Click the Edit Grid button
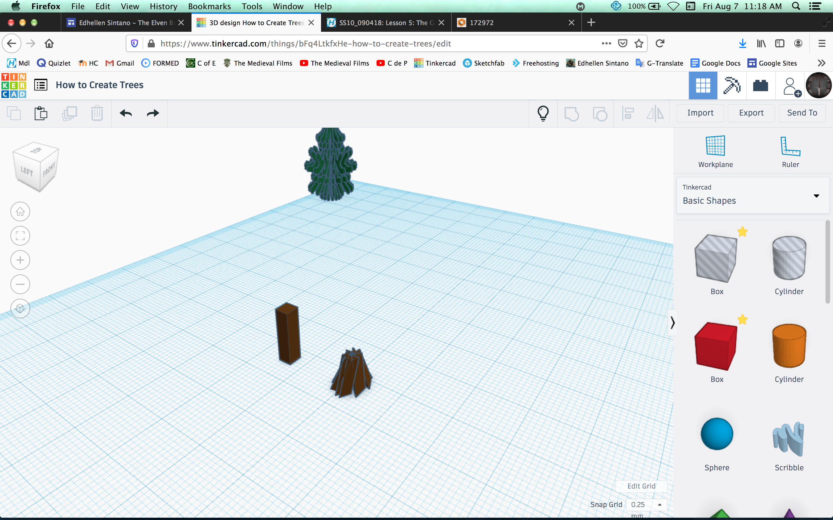The image size is (833, 520). (641, 486)
